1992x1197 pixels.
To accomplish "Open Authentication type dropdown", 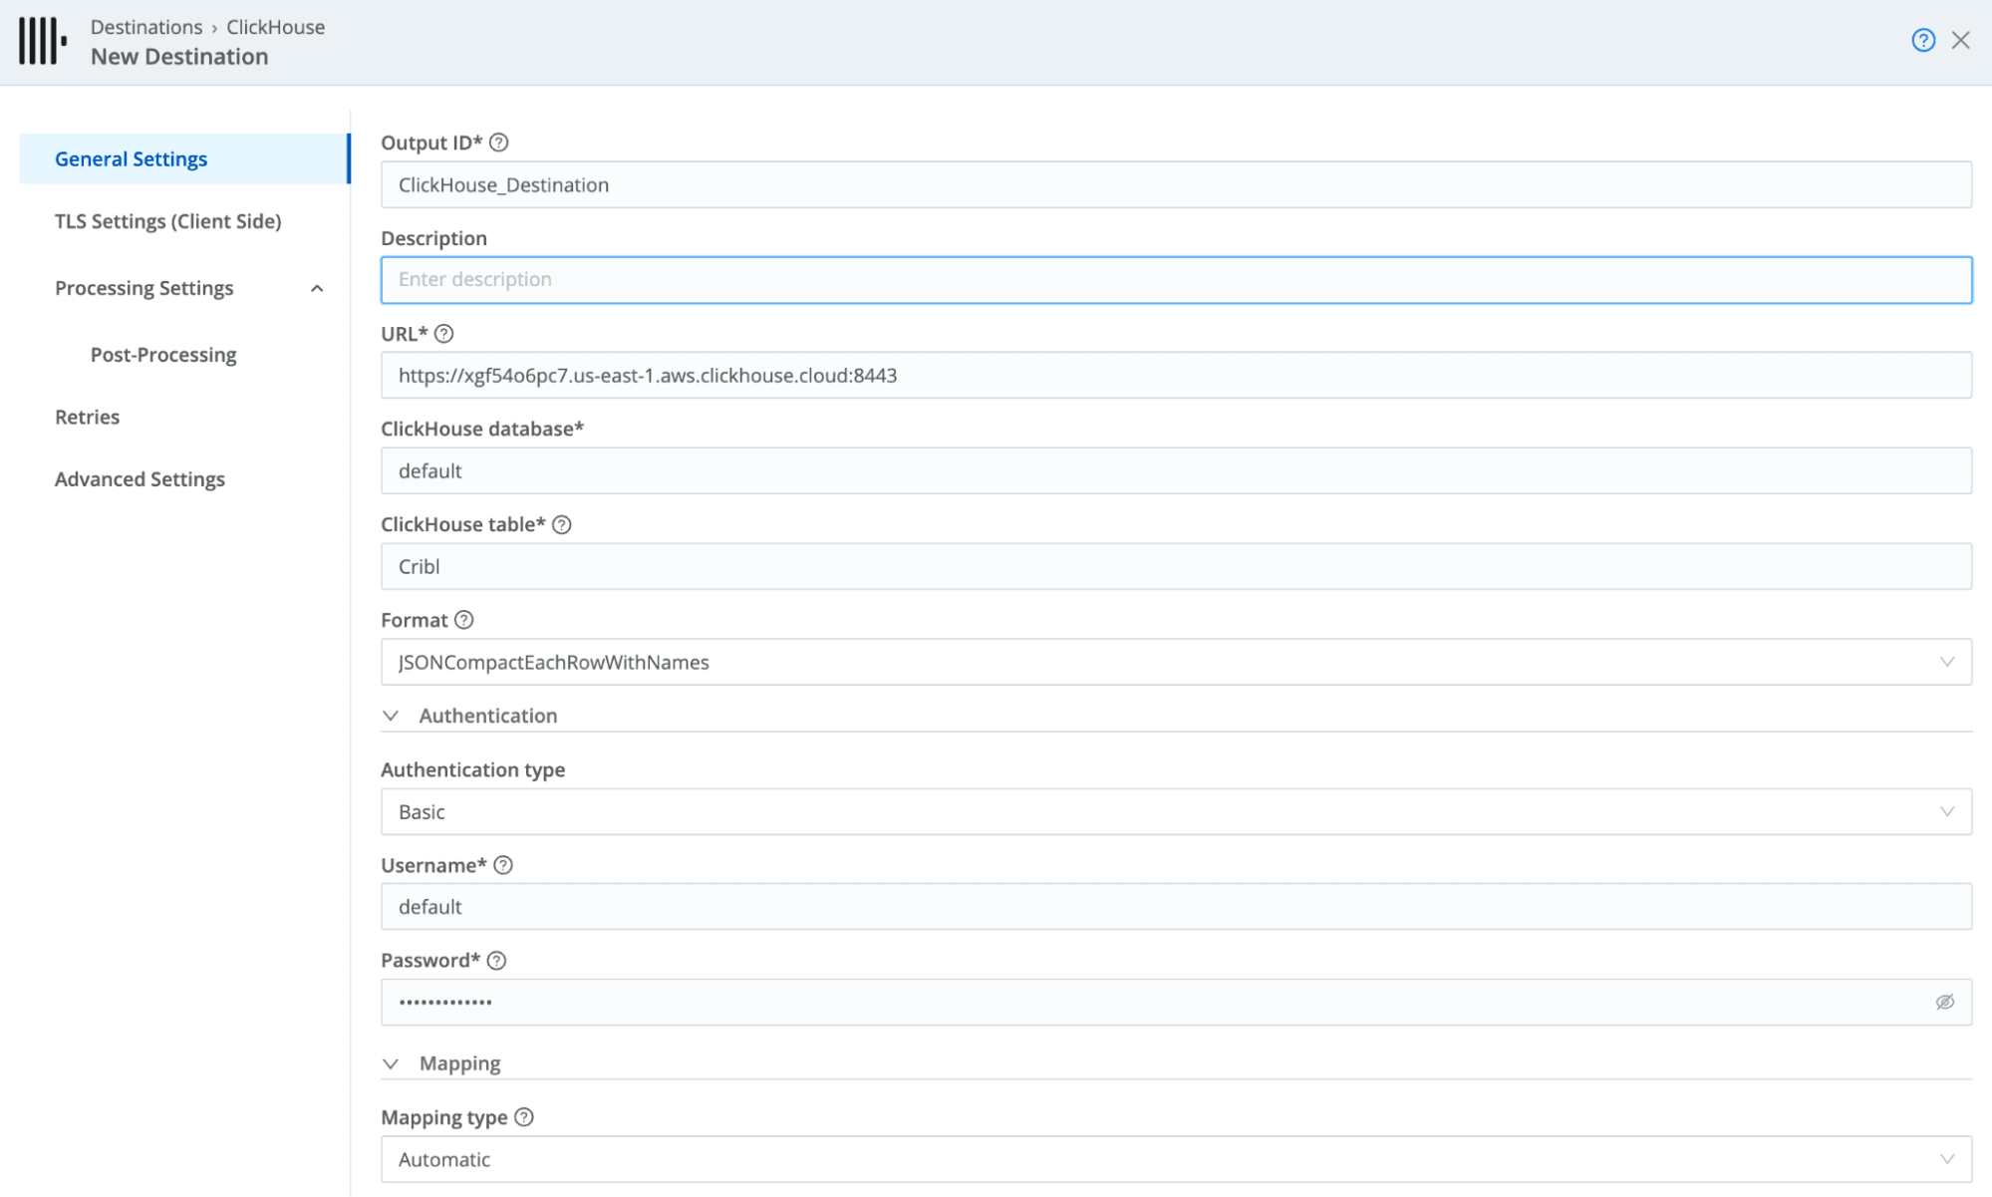I will coord(1175,812).
